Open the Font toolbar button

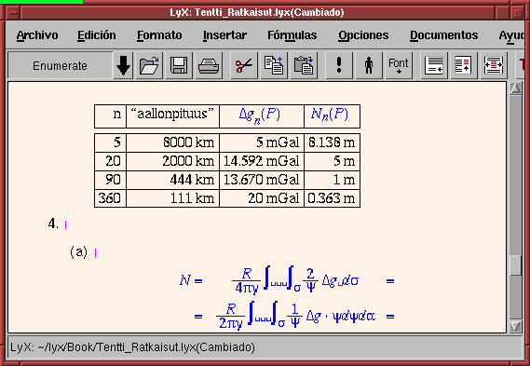[x=399, y=65]
